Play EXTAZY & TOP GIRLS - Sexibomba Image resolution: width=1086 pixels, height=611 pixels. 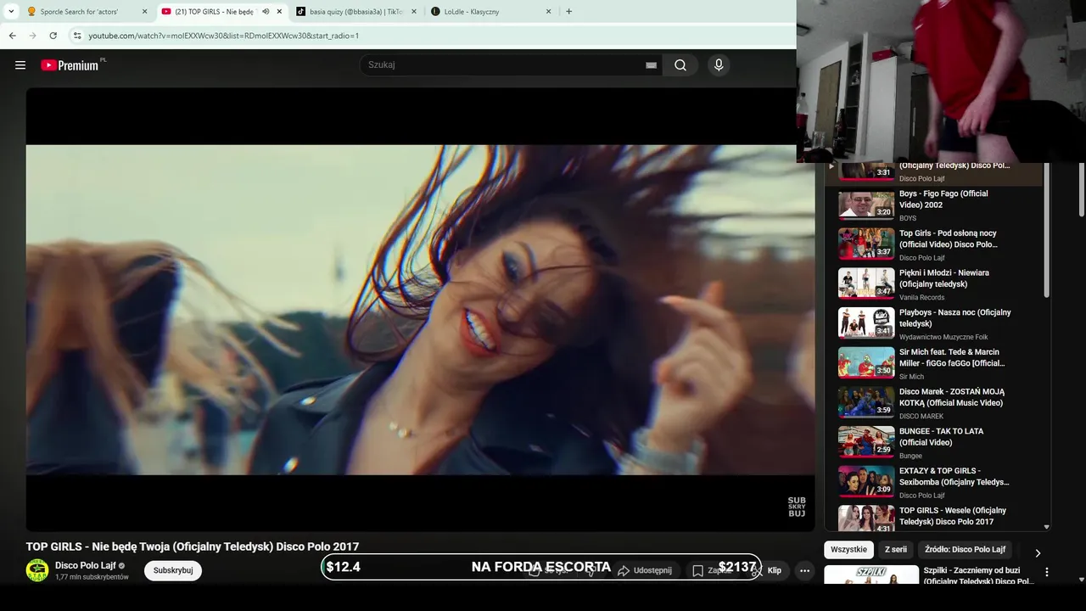(954, 476)
